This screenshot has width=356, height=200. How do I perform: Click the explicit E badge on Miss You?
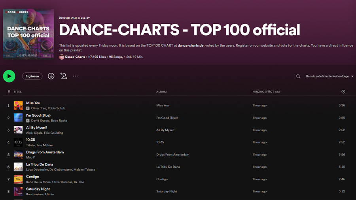[x=28, y=108]
